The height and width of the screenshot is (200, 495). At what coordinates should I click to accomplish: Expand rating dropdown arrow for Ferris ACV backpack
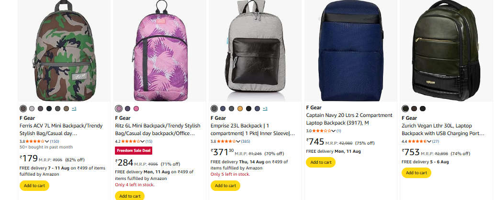pyautogui.click(x=47, y=141)
